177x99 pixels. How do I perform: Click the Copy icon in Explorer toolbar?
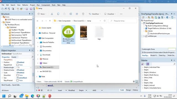click(x=58, y=14)
